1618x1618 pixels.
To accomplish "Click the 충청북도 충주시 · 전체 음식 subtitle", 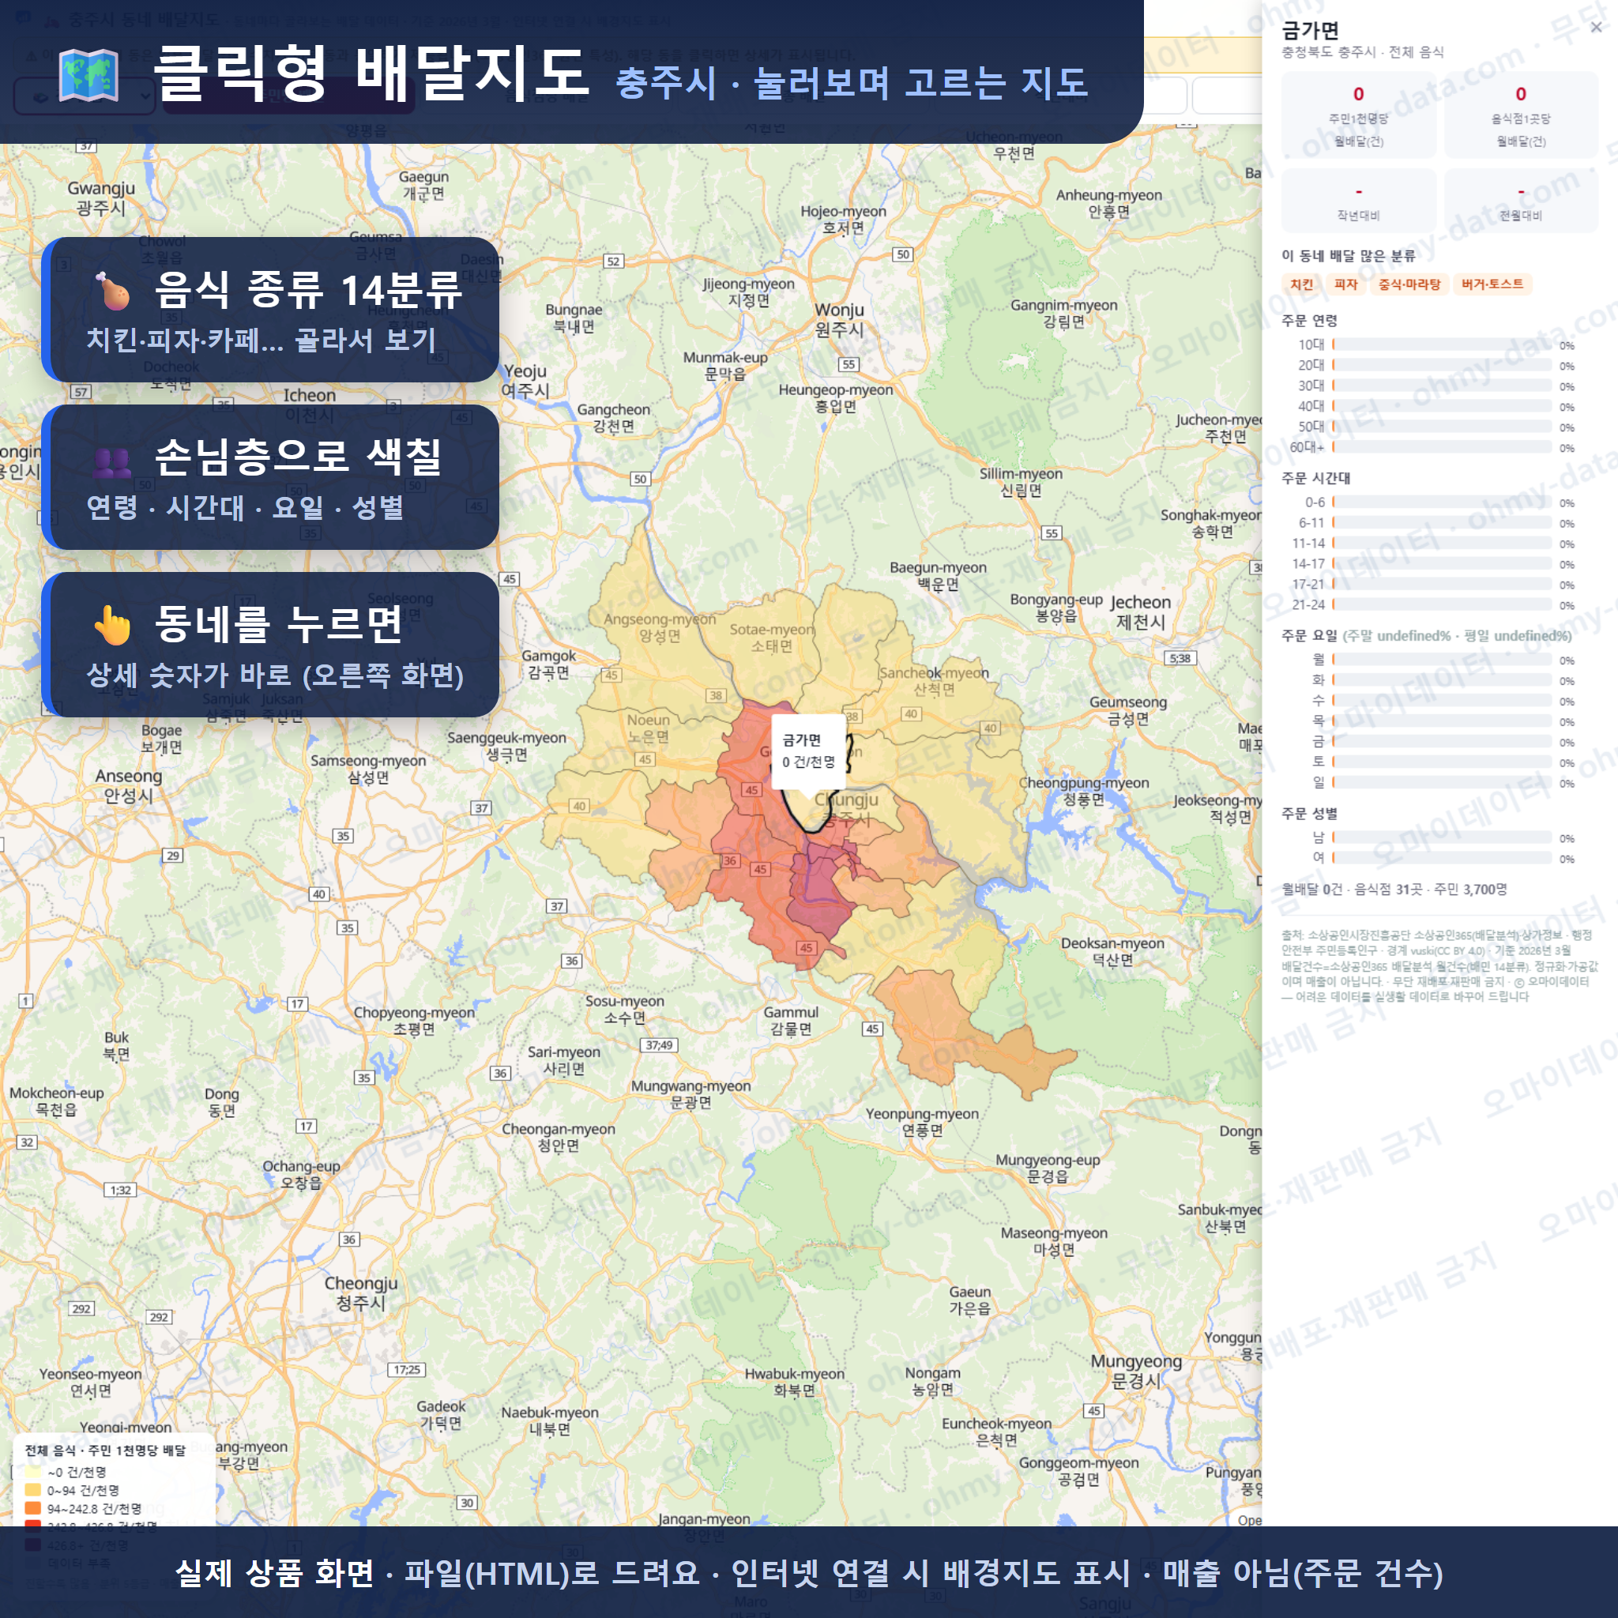I will (1363, 52).
